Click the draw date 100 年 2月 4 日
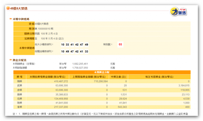Image resolution: width=203 pixels, height=121 pixels. pos(49,34)
